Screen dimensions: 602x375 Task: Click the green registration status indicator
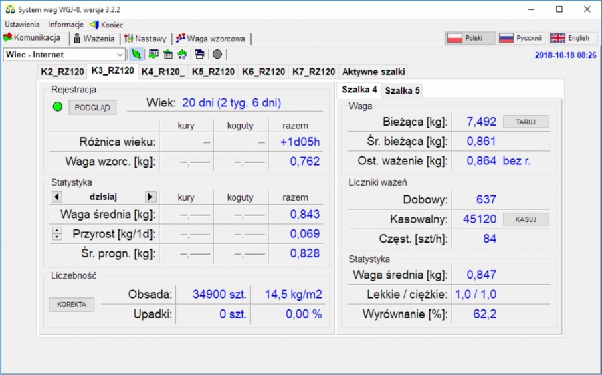pos(57,107)
